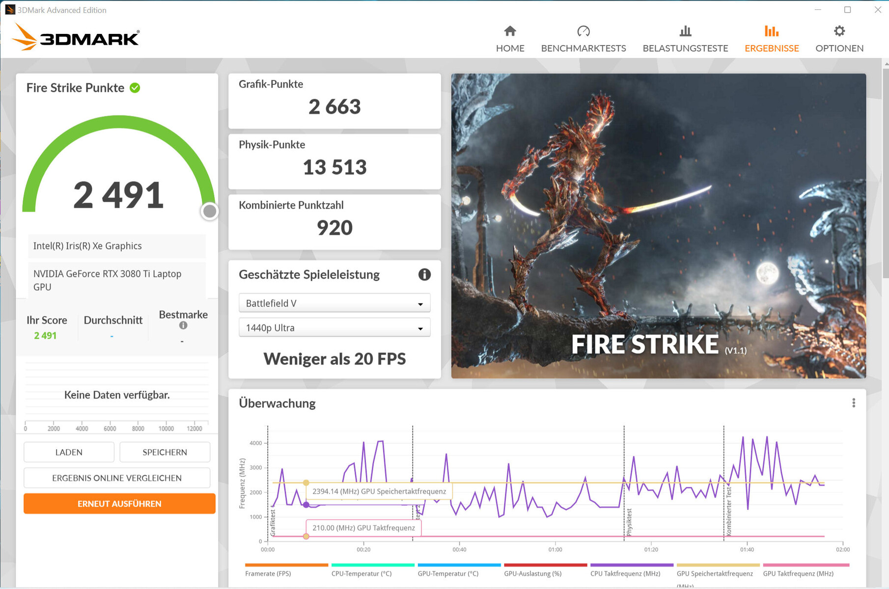Click NVIDIA GeForce RTX 3080 Ti Laptop GPU entry
Image resolution: width=889 pixels, height=589 pixels.
click(x=117, y=280)
